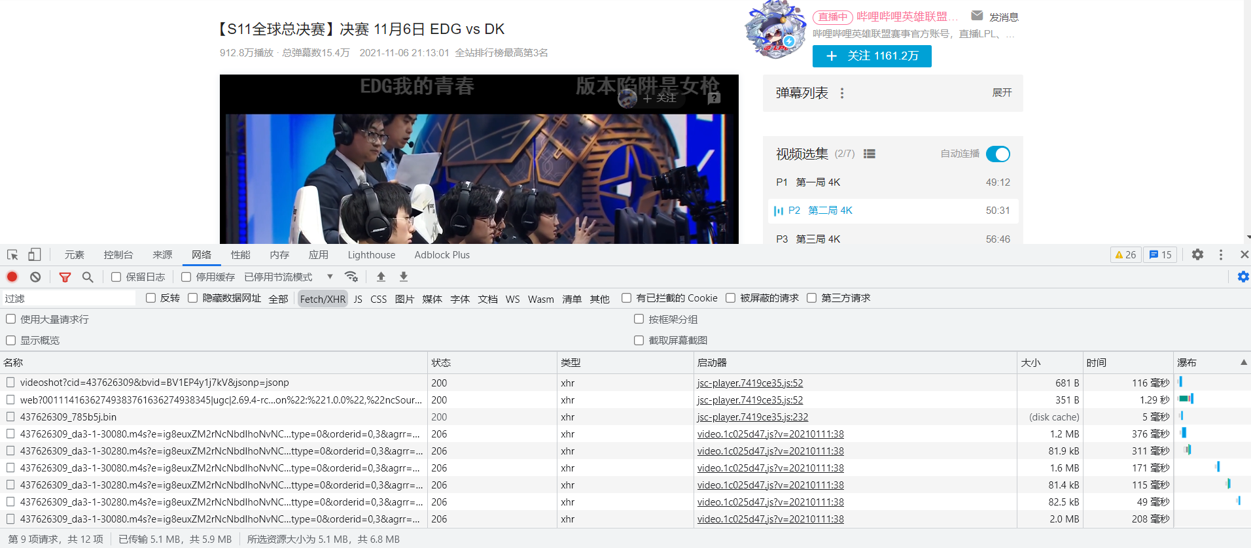
Task: Show 全部 request types
Action: [278, 299]
